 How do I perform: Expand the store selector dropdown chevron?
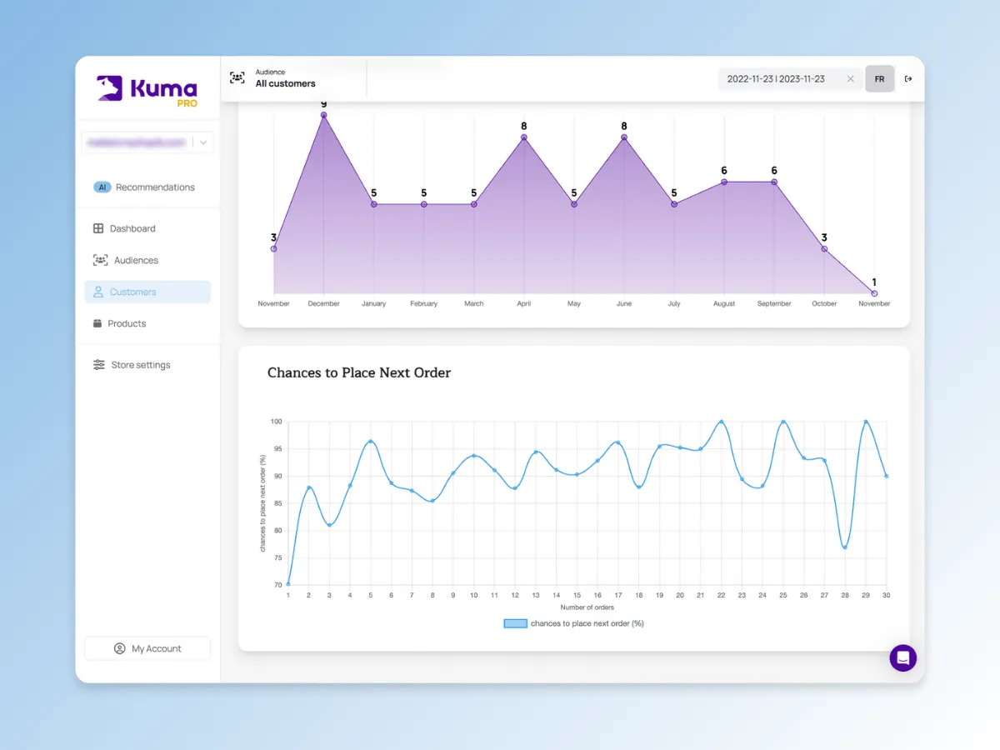pos(203,142)
